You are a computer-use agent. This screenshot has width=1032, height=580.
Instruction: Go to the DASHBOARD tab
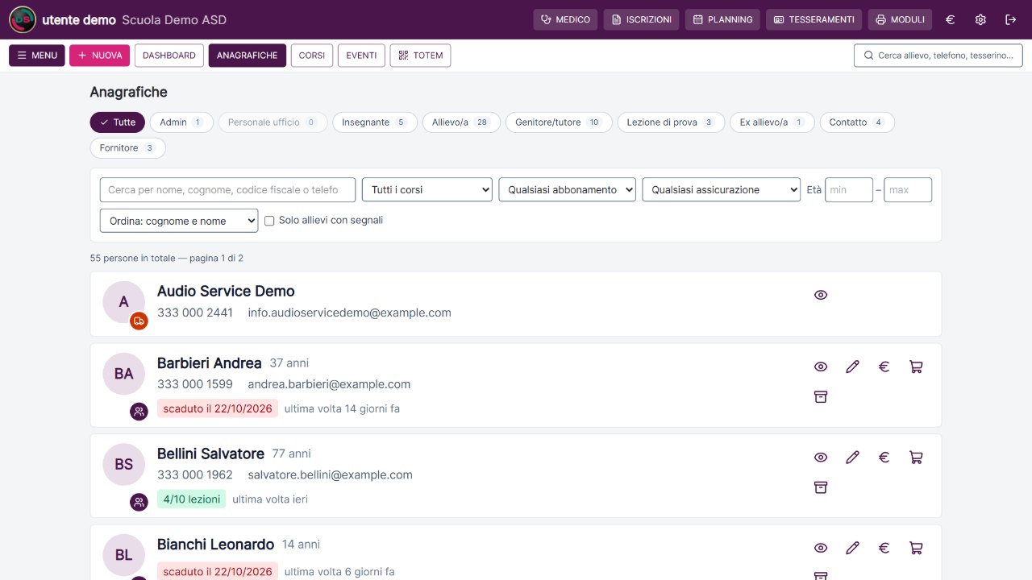(x=169, y=56)
